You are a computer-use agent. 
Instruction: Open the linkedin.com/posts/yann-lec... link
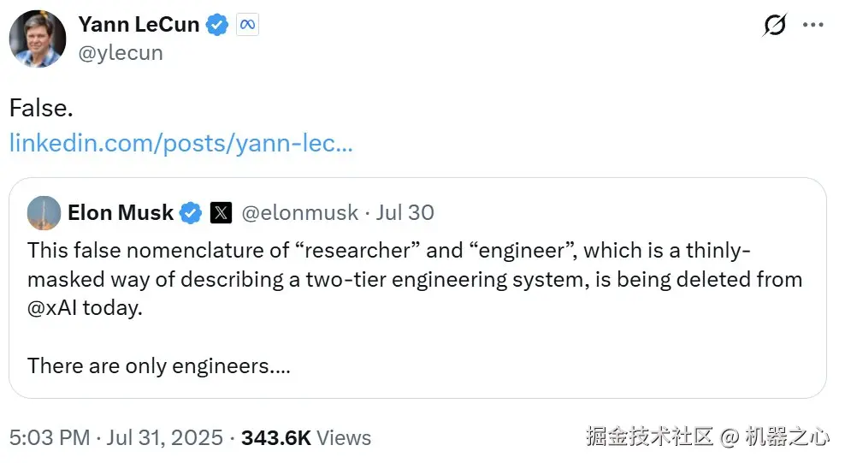[x=180, y=143]
